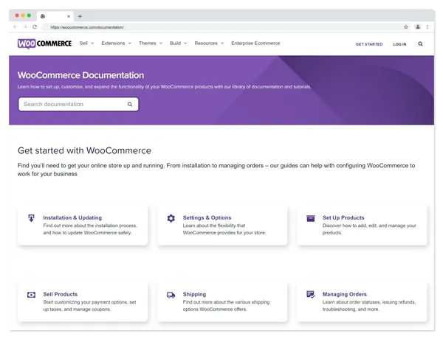Expand the Themes dropdown chevron
443x339 pixels.
click(161, 43)
